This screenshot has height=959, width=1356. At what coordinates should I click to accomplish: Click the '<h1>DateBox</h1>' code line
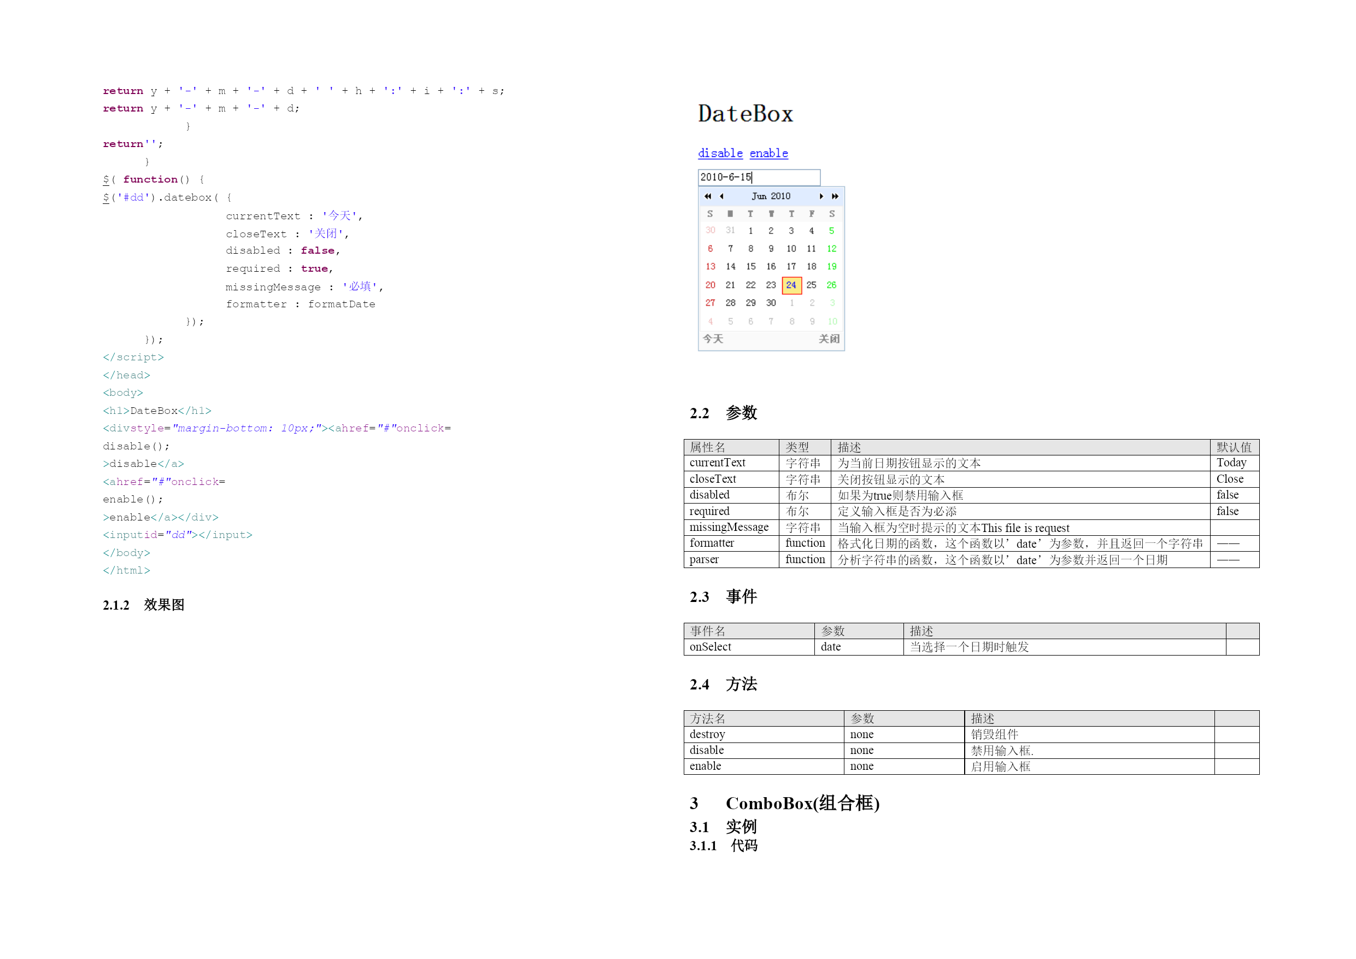coord(157,411)
